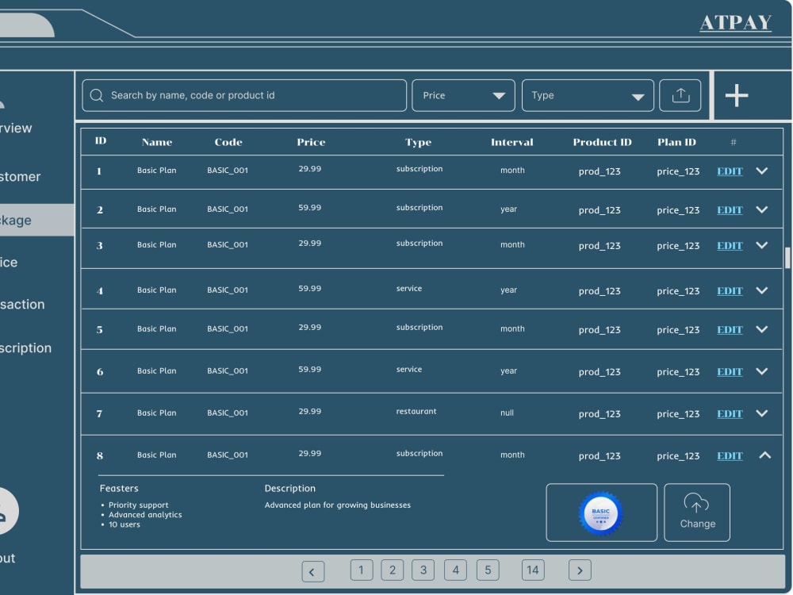Click 59.99 price in row 2
This screenshot has width=793, height=595.
point(309,207)
